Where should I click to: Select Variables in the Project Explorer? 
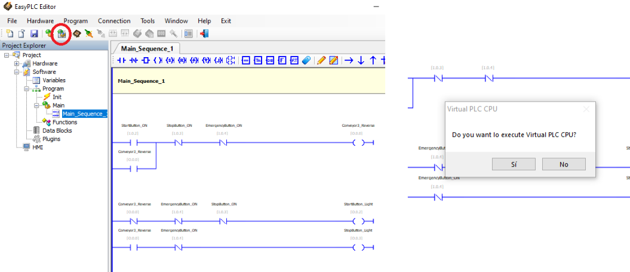[x=54, y=80]
